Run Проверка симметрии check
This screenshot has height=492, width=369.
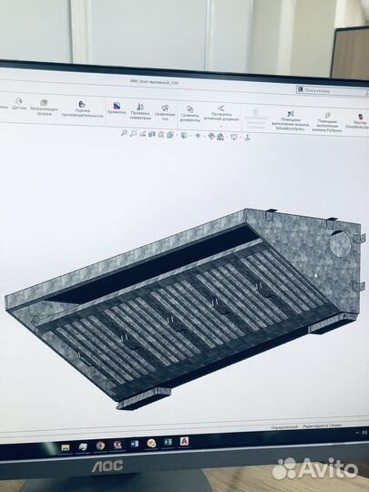point(140,112)
